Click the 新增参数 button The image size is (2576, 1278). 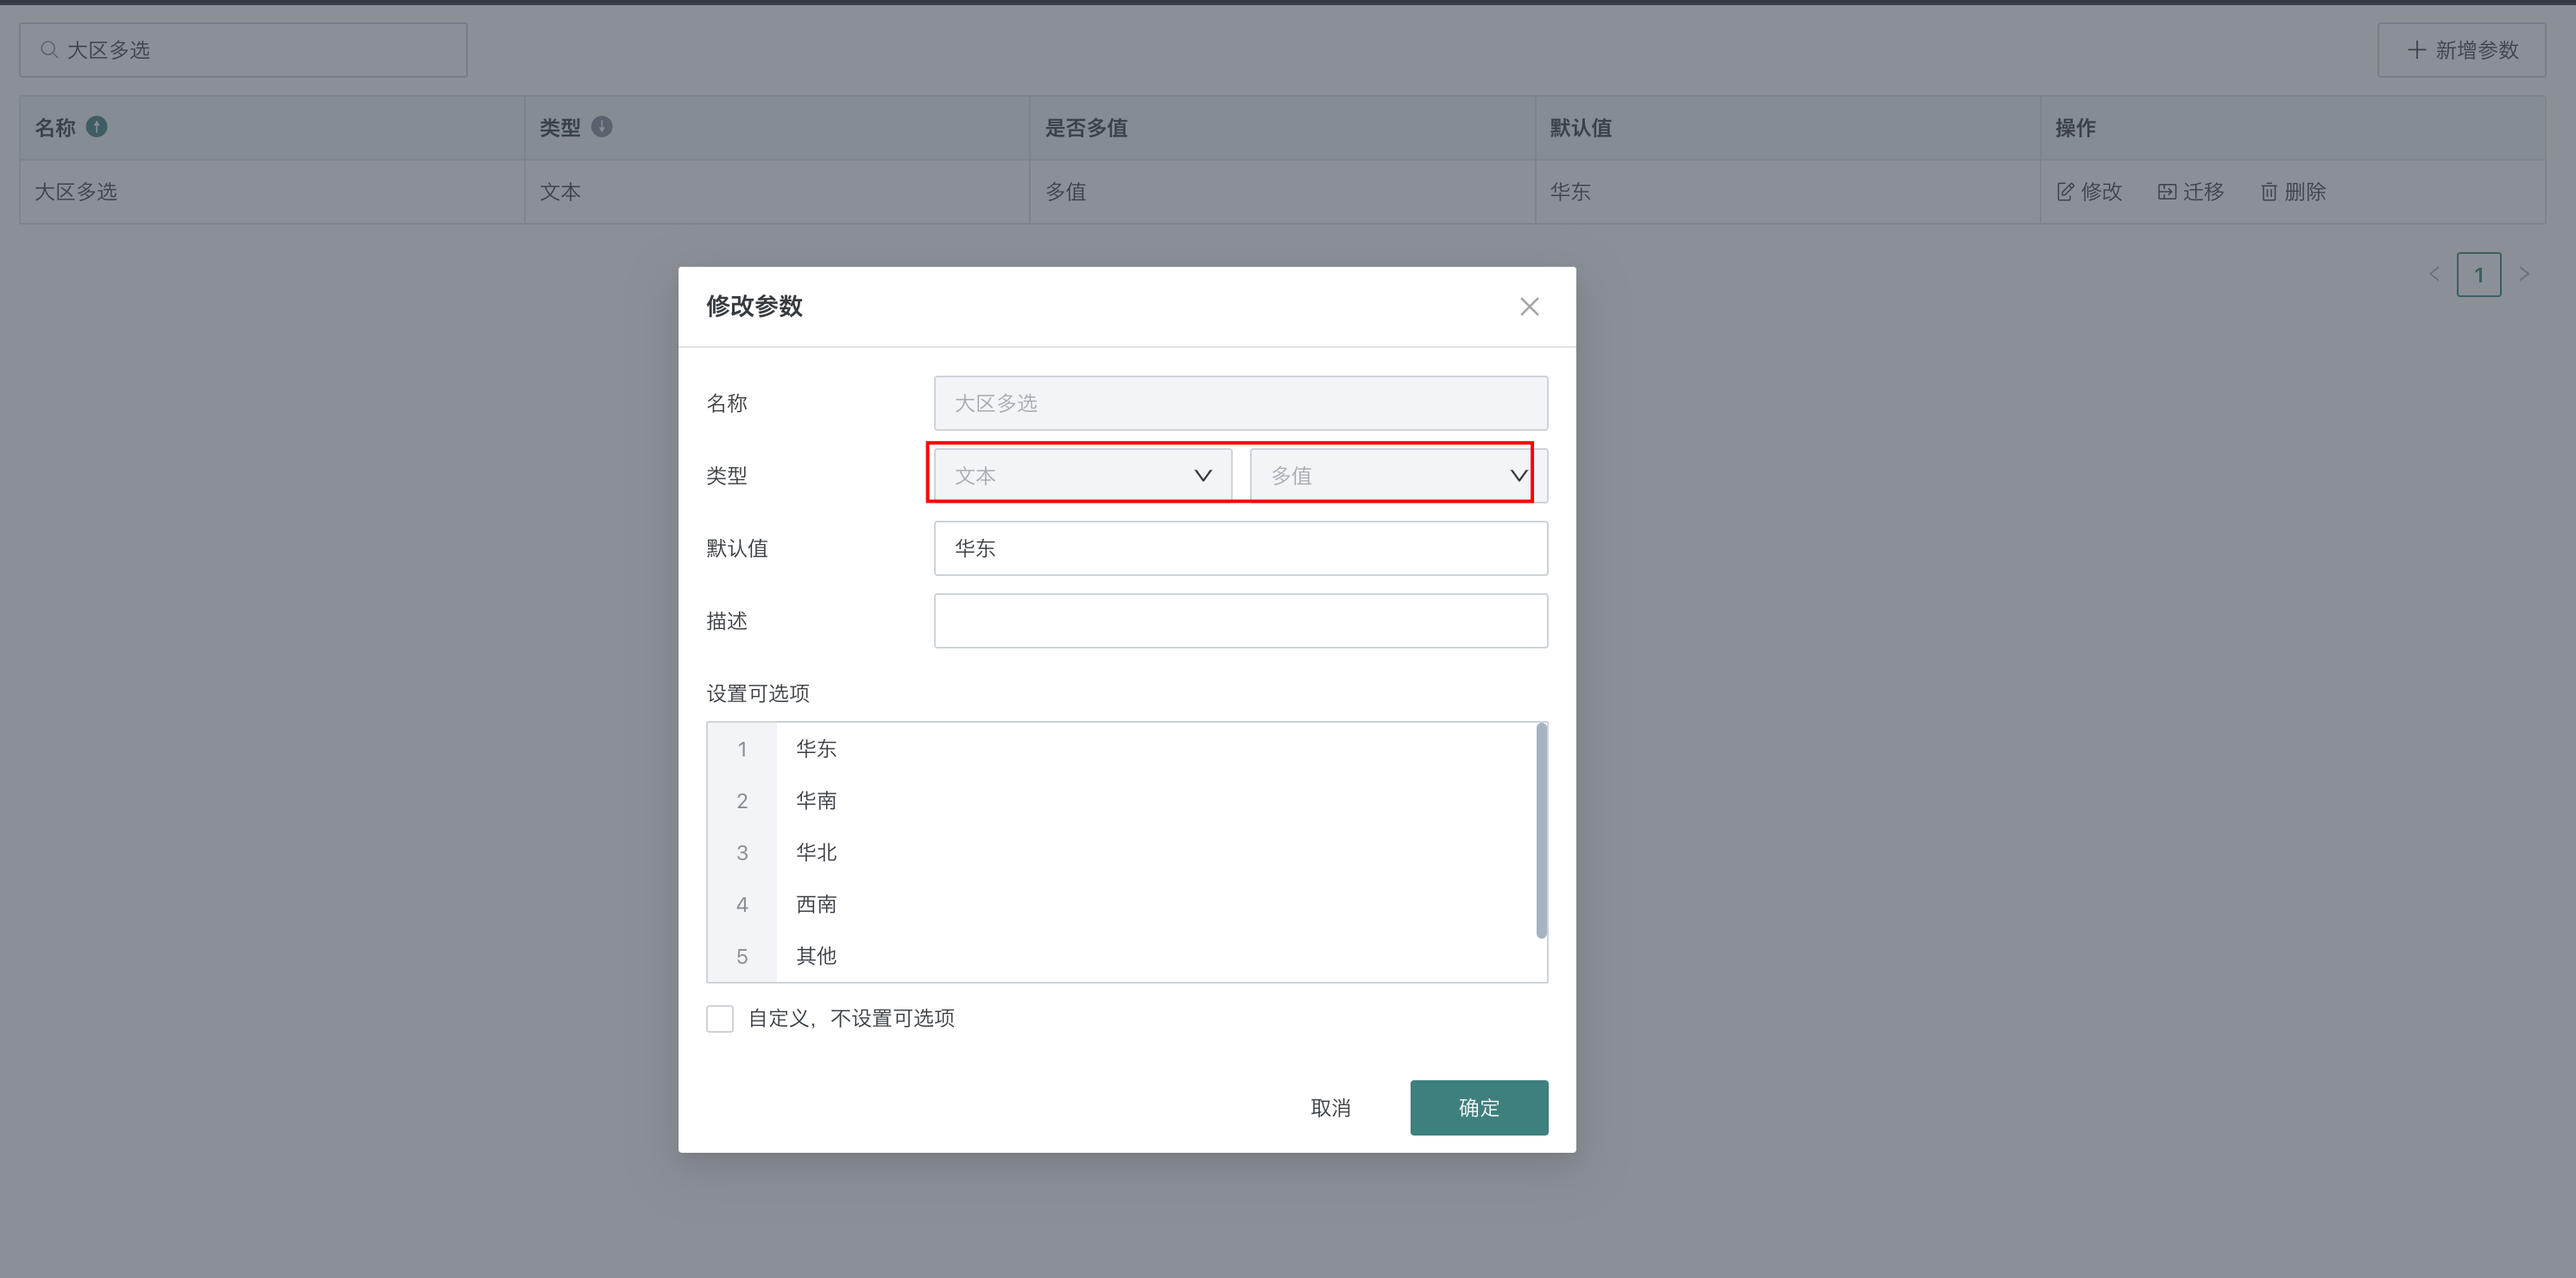pos(2461,49)
